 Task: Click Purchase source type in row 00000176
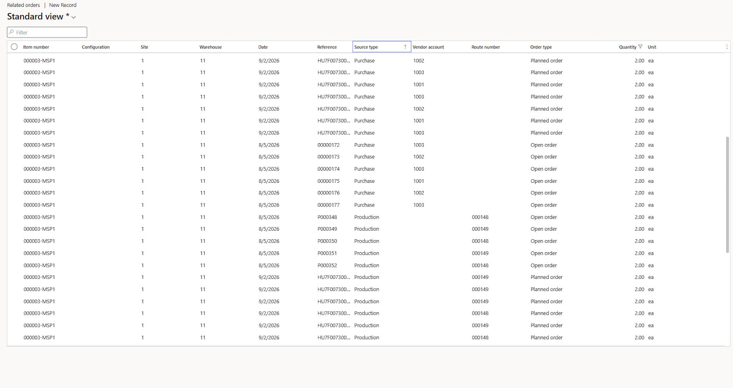pyautogui.click(x=364, y=193)
